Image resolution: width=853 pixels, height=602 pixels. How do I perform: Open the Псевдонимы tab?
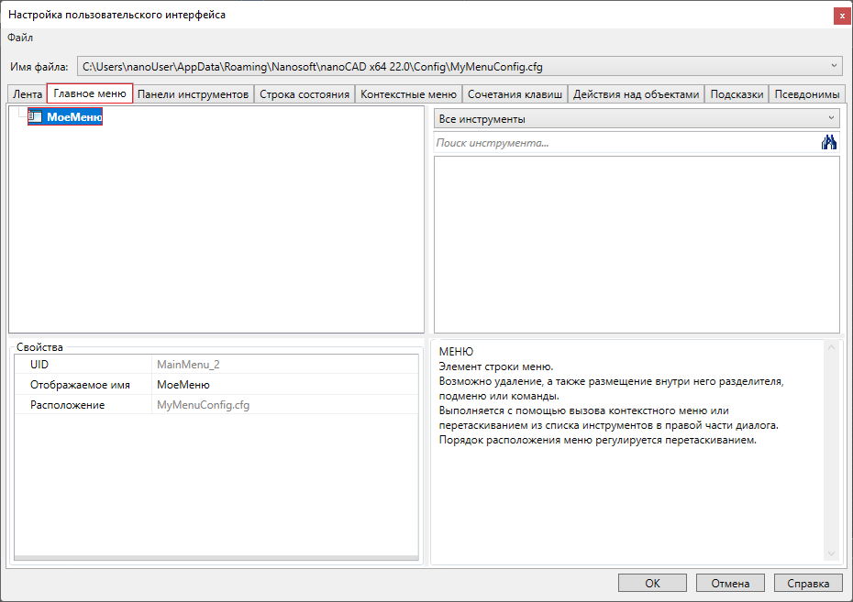[x=807, y=94]
